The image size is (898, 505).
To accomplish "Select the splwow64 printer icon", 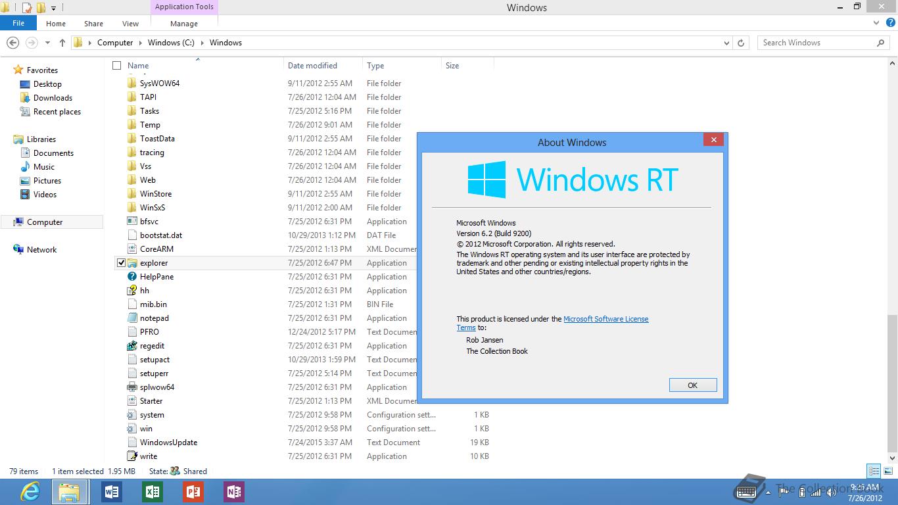I will (x=132, y=387).
